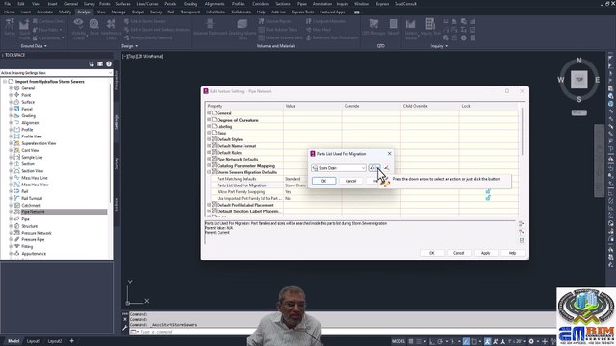Screen dimensions: 616x346
Task: Click Help in Edit Feature Settings dialog
Action: pos(512,253)
